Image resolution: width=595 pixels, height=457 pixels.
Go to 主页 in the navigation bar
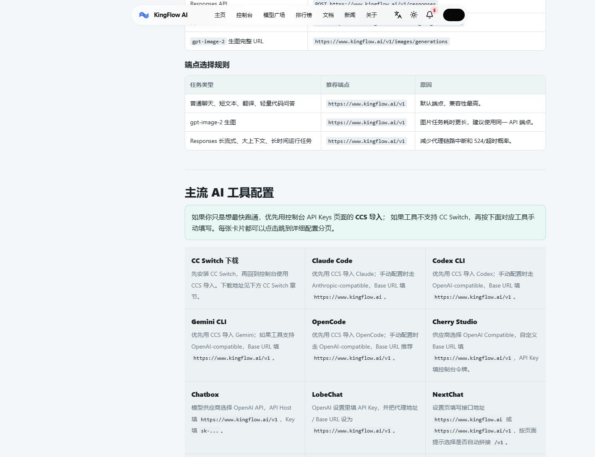[x=220, y=15]
